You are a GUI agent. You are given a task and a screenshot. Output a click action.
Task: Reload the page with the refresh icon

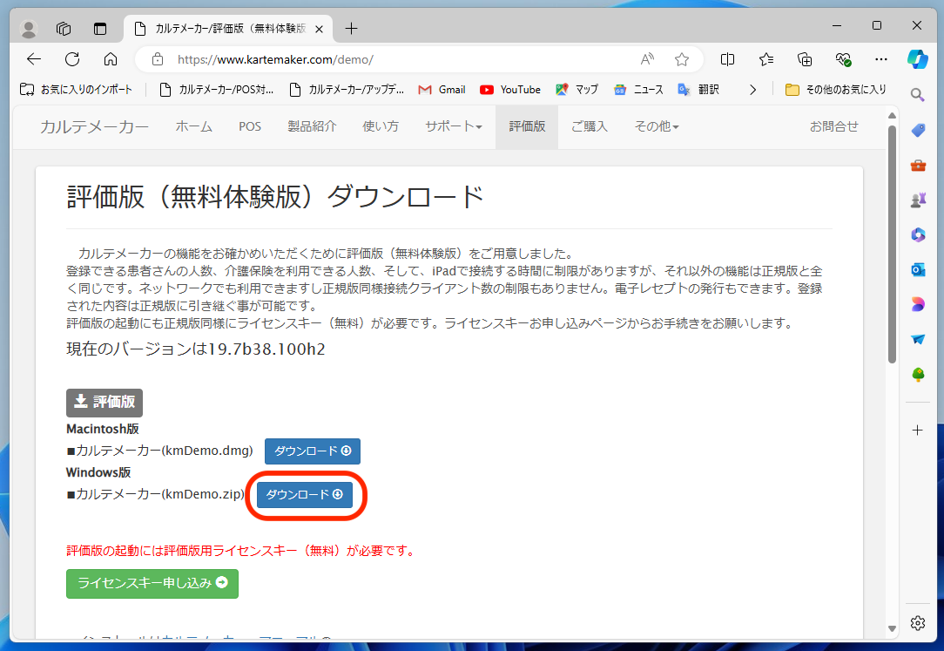tap(72, 59)
